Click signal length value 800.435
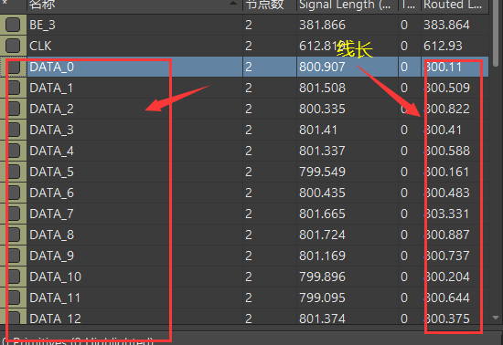This screenshot has width=503, height=345. (323, 193)
